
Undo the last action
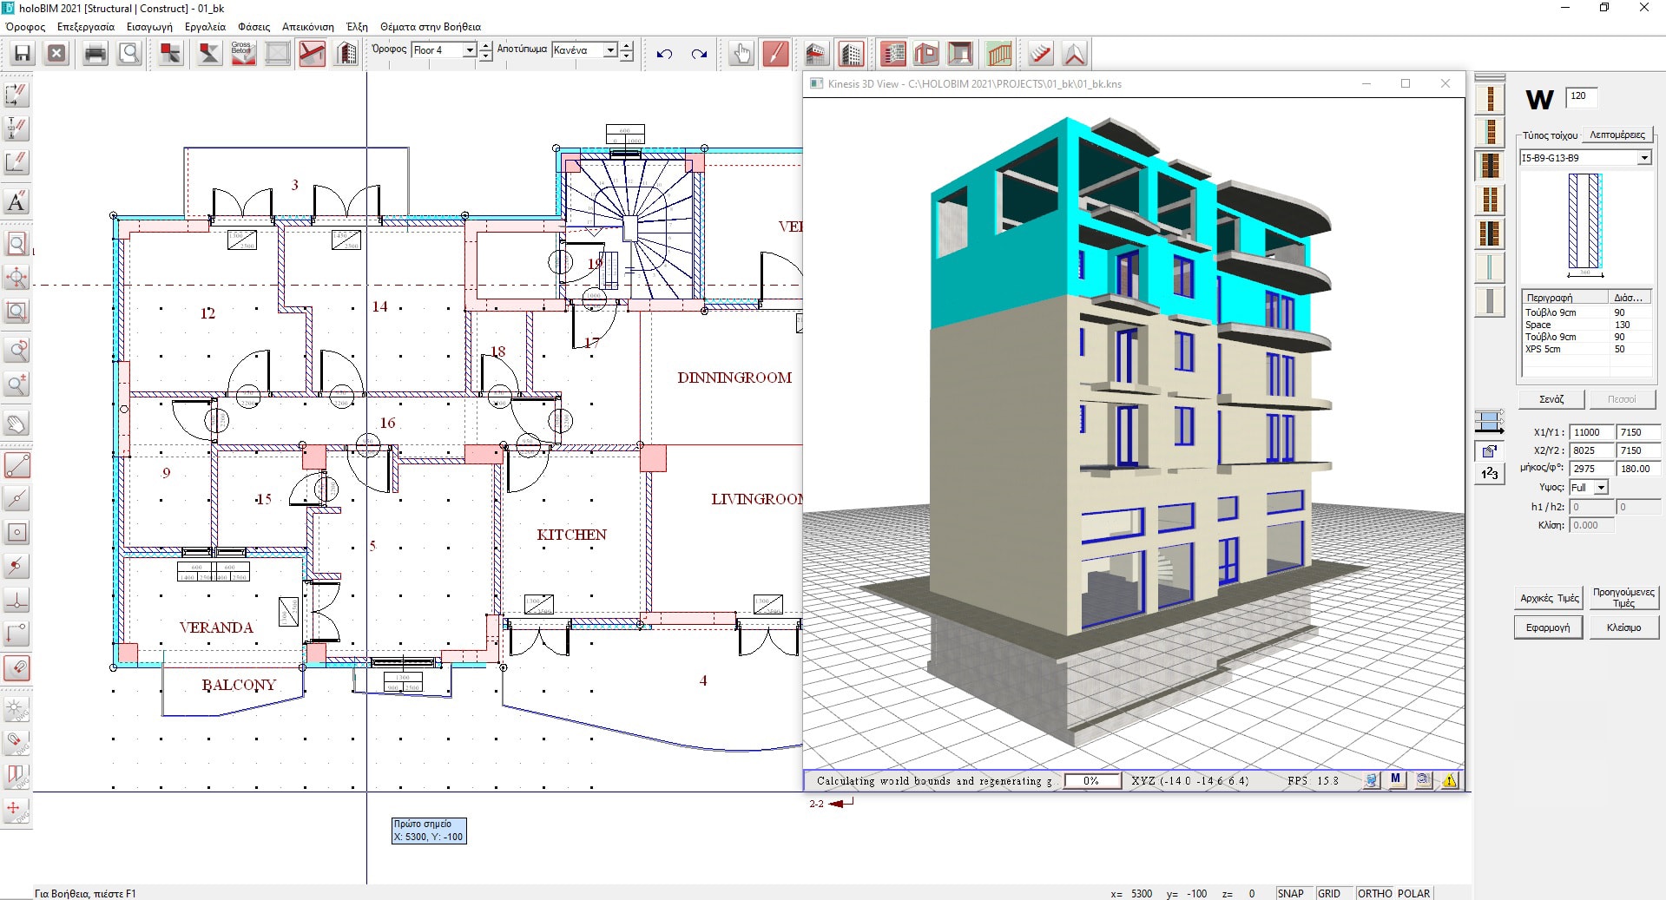[x=664, y=54]
